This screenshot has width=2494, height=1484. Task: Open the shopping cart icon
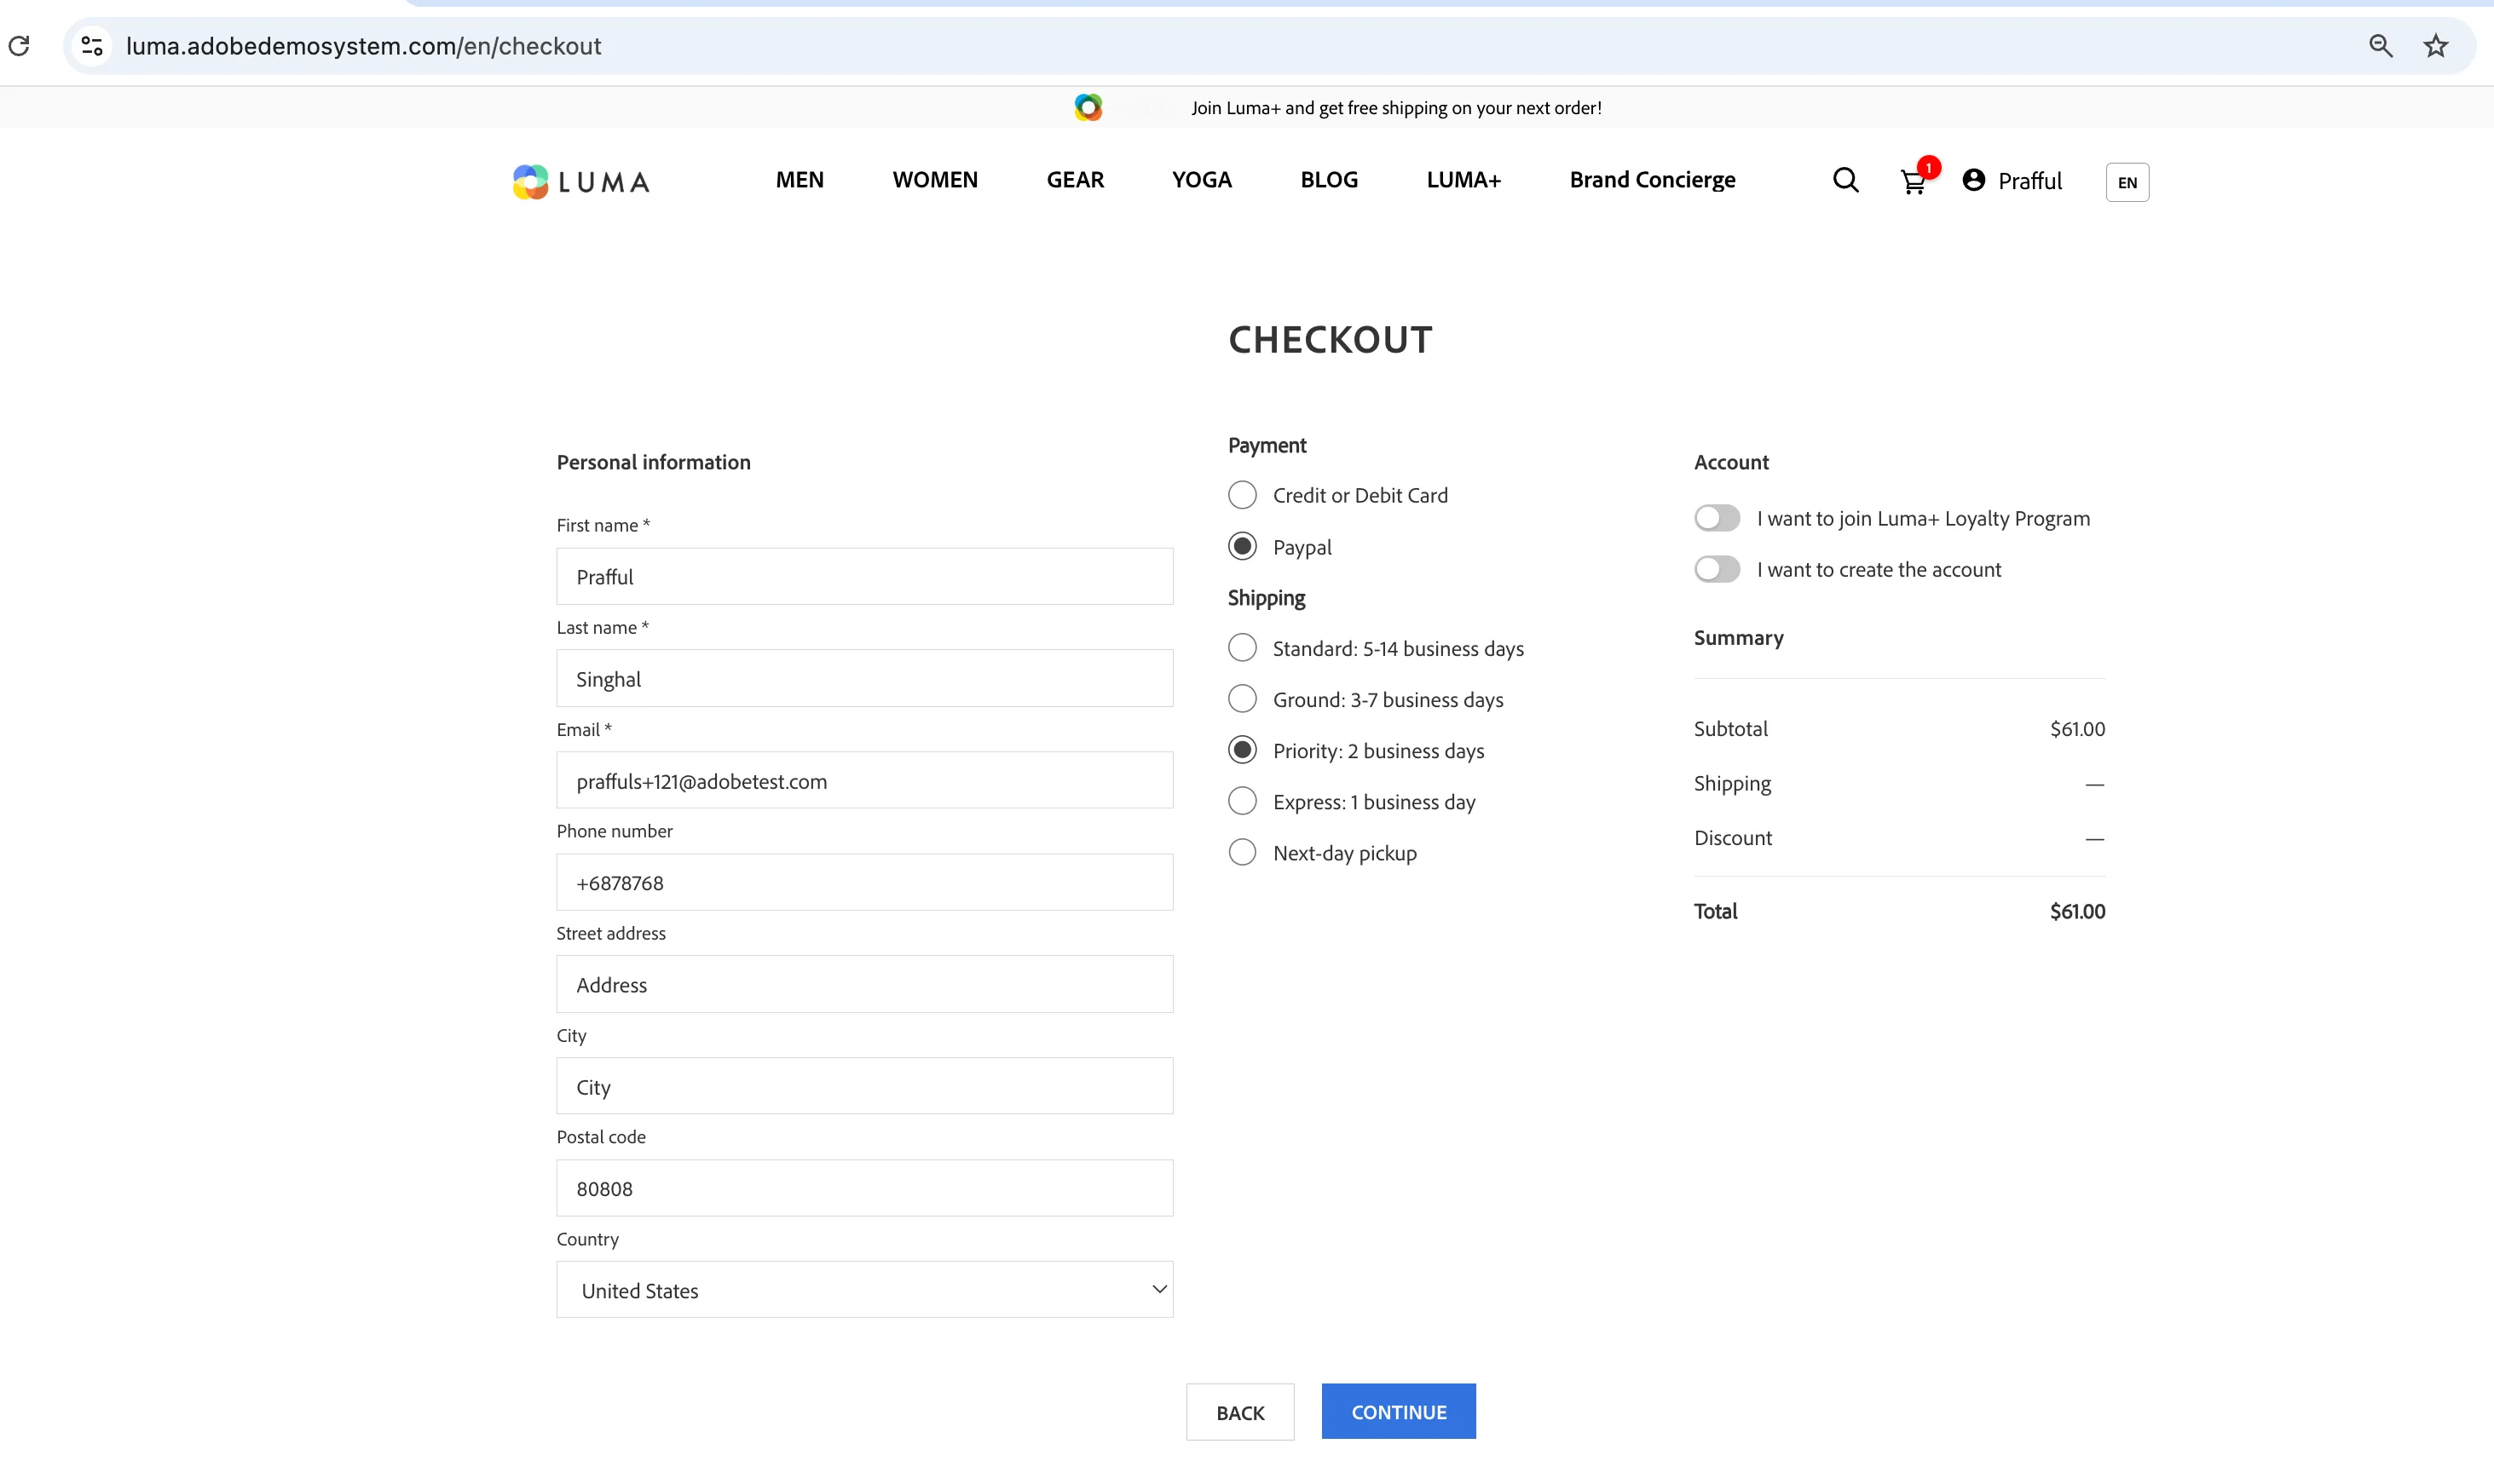pyautogui.click(x=1914, y=181)
